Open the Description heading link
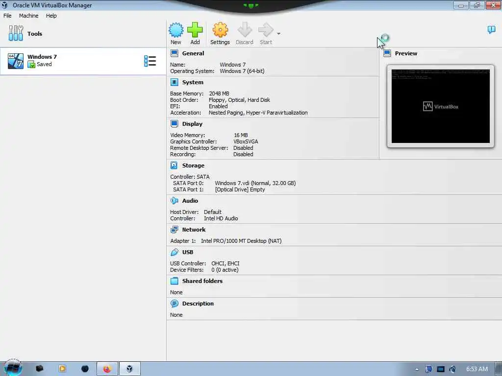The width and height of the screenshot is (502, 376). tap(198, 304)
